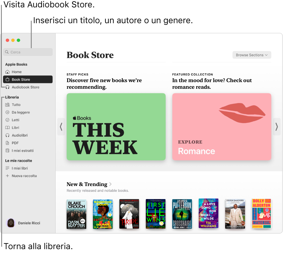Click the Cerca search field

click(28, 52)
